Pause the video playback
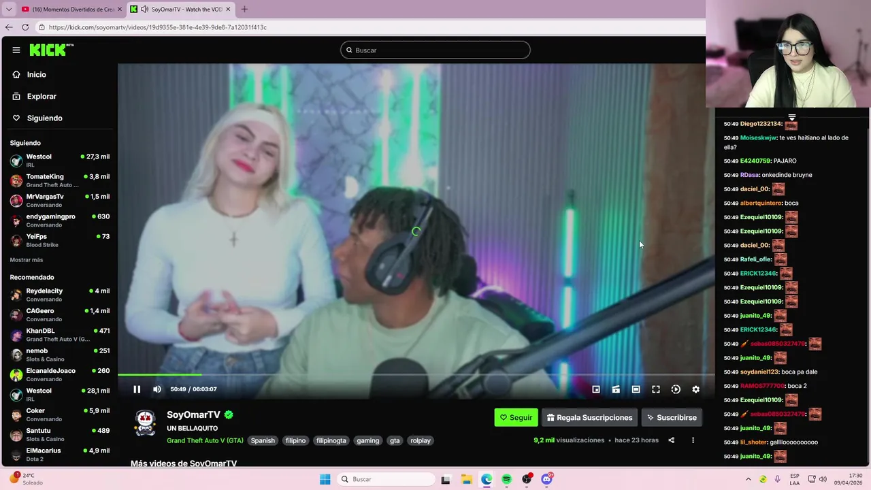Viewport: 871px width, 490px height. pos(137,389)
